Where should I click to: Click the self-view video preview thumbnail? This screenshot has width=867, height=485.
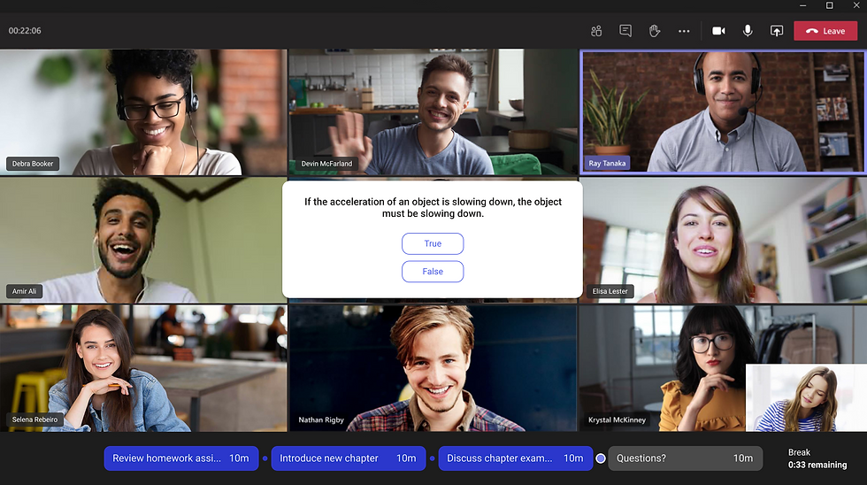(x=806, y=397)
